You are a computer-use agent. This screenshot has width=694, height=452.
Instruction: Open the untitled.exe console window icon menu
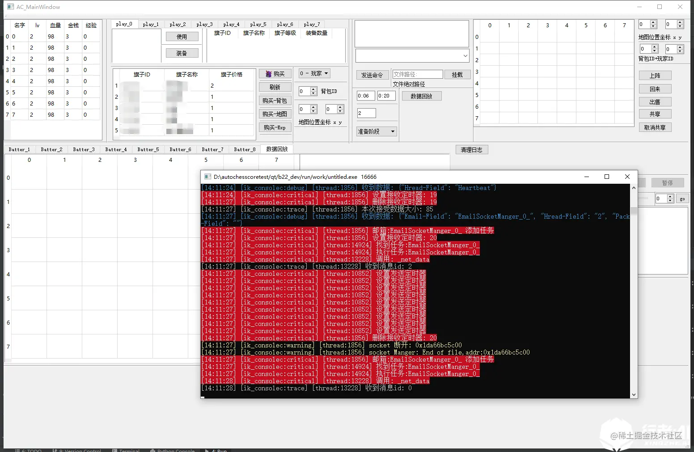[x=208, y=177]
